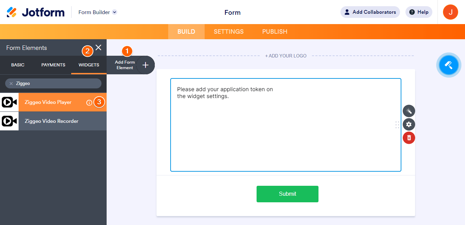The width and height of the screenshot is (465, 225).
Task: Click the info icon on Ziggeo Video Player
Action: [89, 102]
